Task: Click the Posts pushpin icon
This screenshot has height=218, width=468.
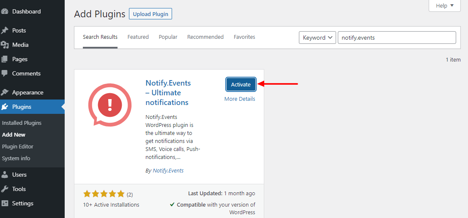Action: click(5, 30)
